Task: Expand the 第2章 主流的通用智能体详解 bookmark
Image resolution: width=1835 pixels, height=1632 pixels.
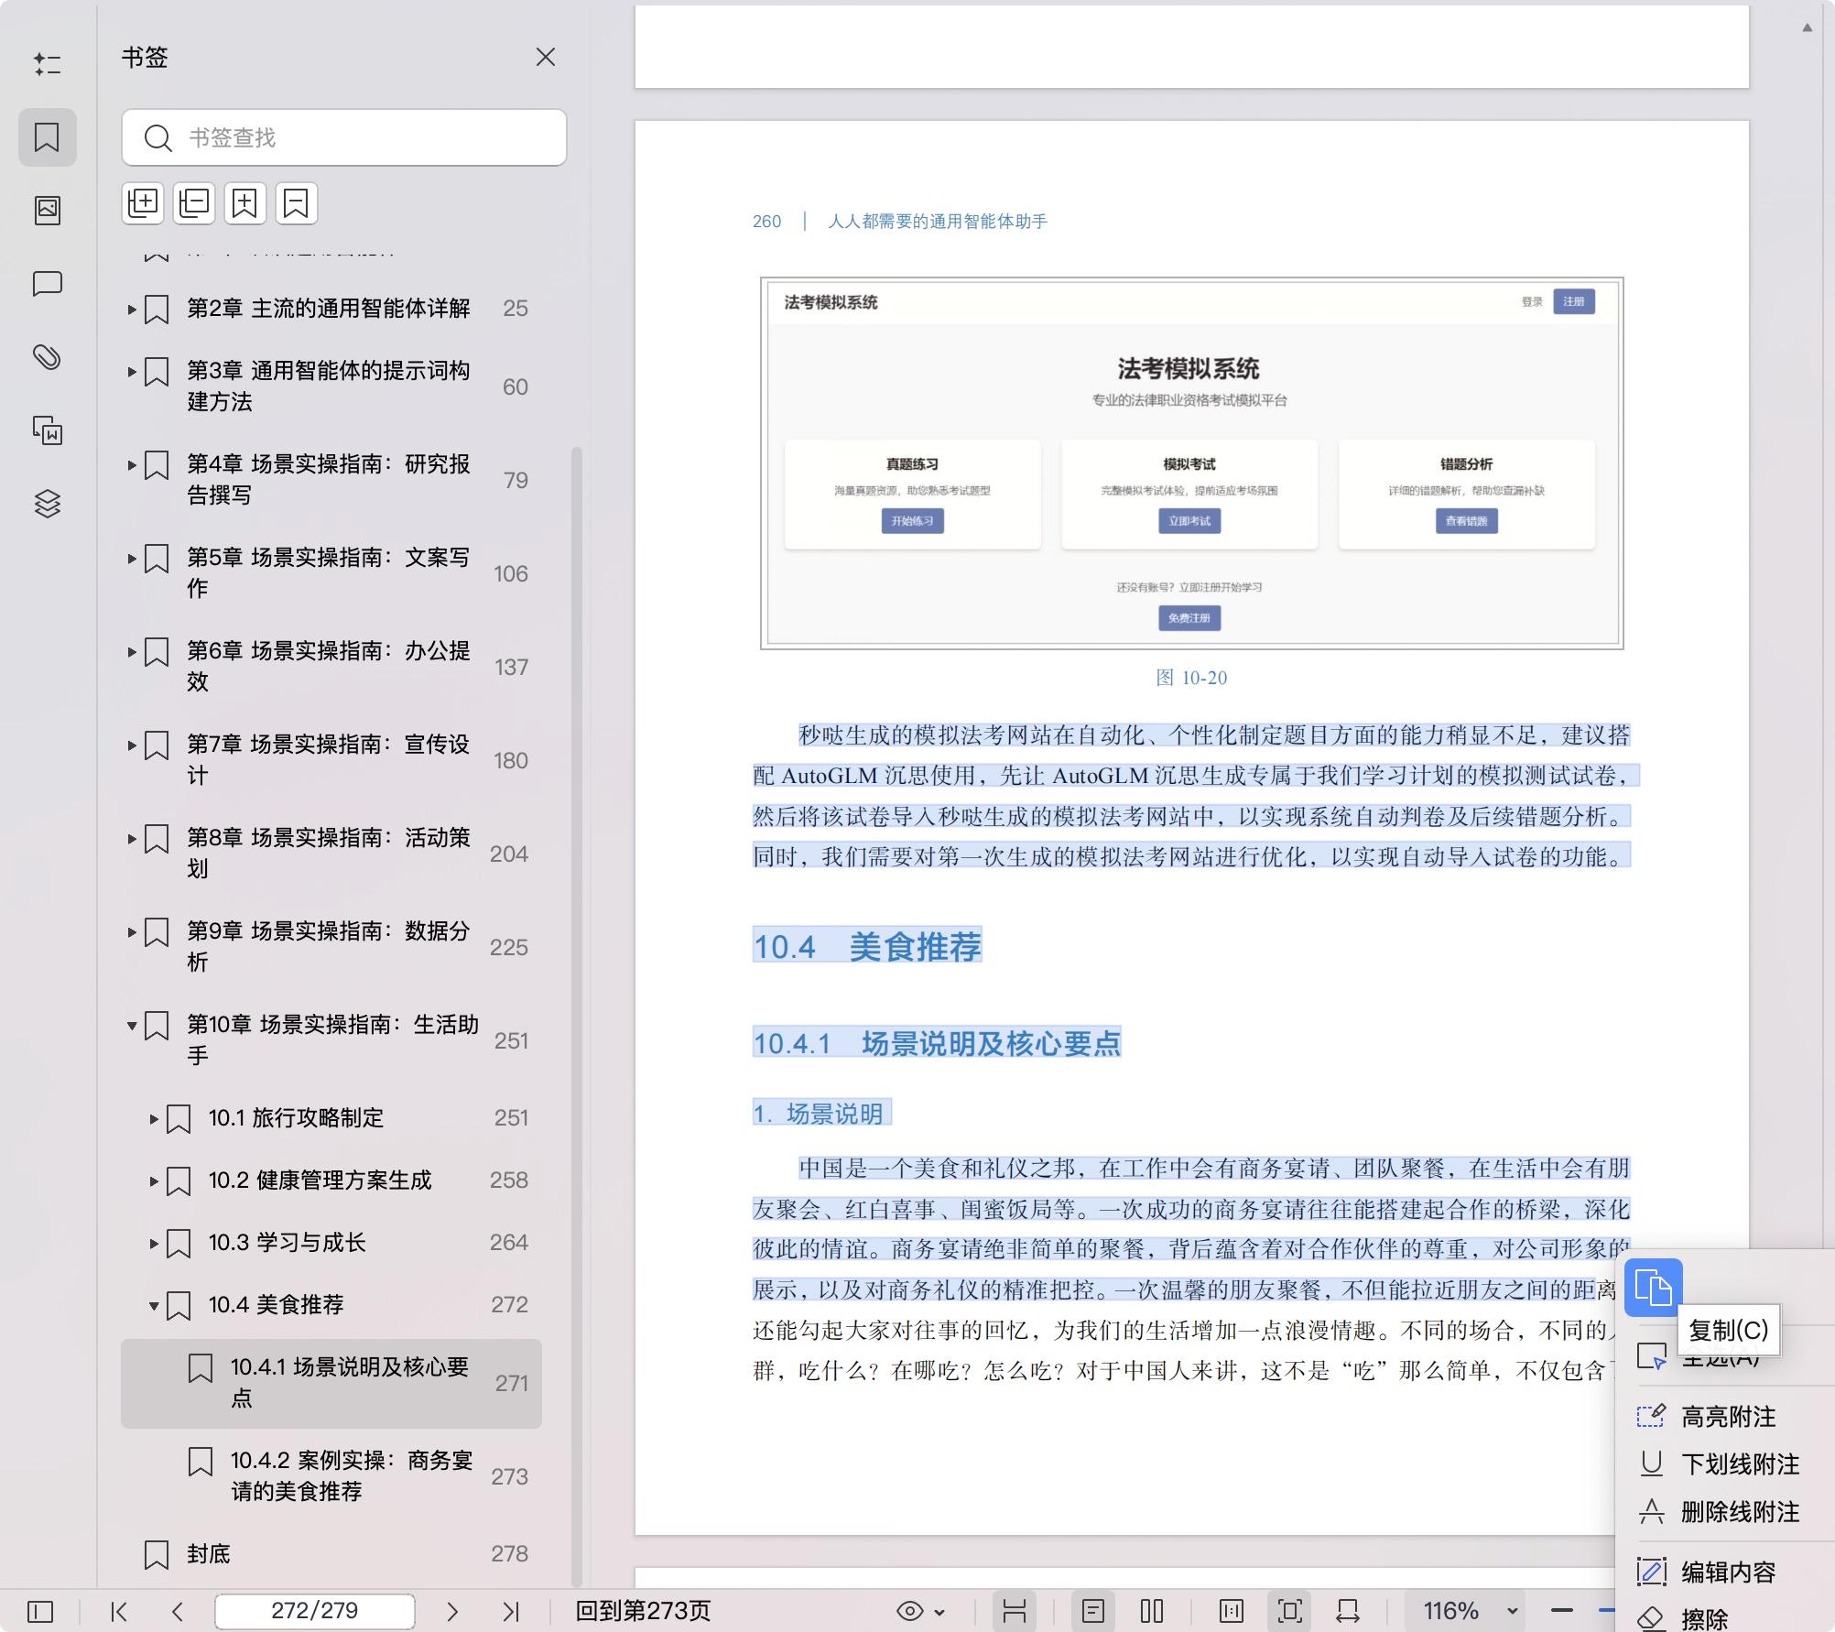Action: 131,309
